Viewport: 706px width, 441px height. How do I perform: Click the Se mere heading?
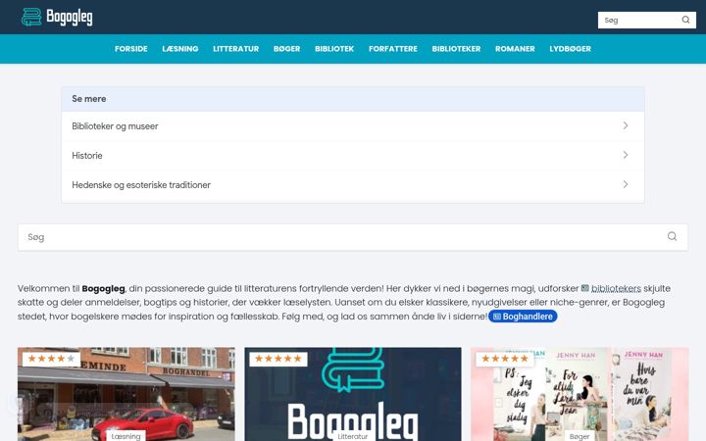pyautogui.click(x=88, y=99)
